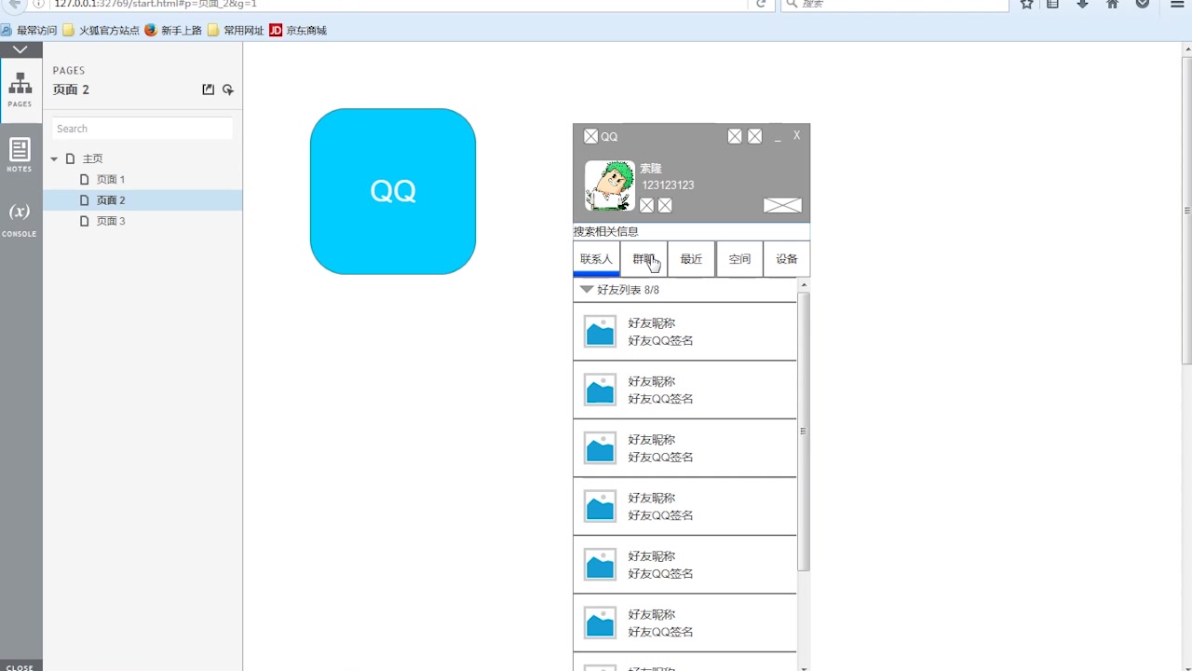Screen dimensions: 1192x671
Task: Open the 常用网址 bookmark folder
Action: click(236, 30)
